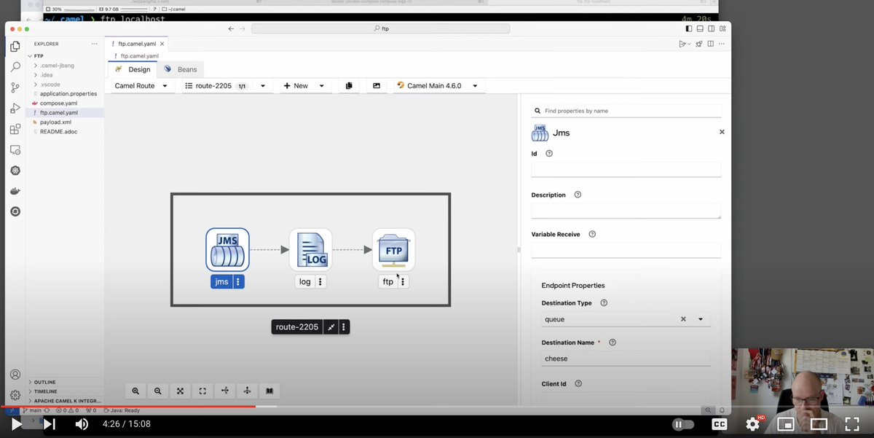The image size is (874, 438).
Task: Toggle the secondary side bar layout icon
Action: coord(711,28)
